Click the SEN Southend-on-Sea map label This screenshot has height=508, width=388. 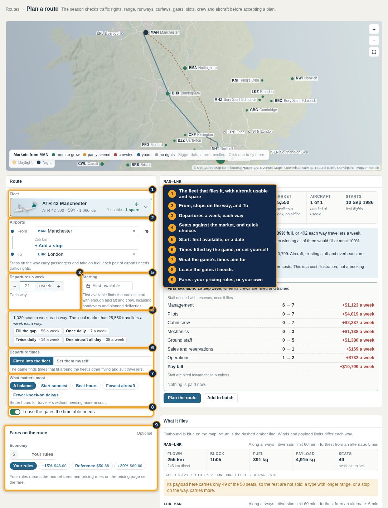point(290,152)
